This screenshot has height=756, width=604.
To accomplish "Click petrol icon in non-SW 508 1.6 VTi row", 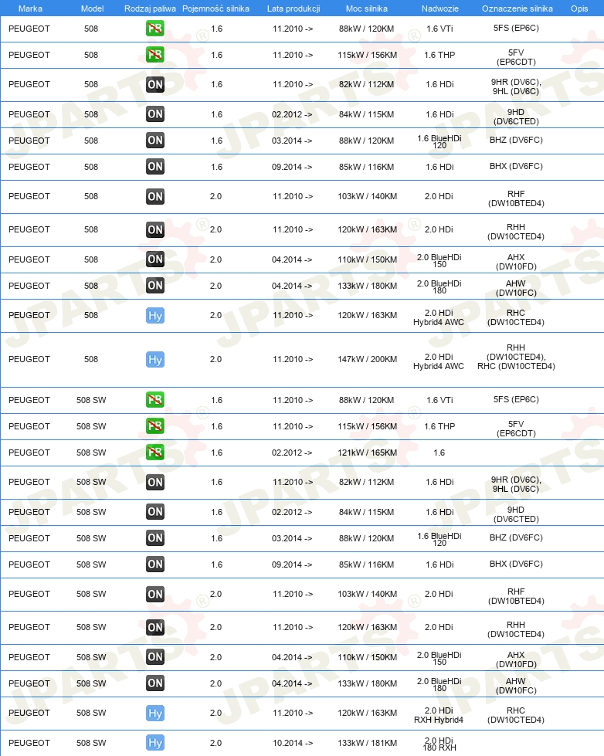I will click(x=154, y=29).
